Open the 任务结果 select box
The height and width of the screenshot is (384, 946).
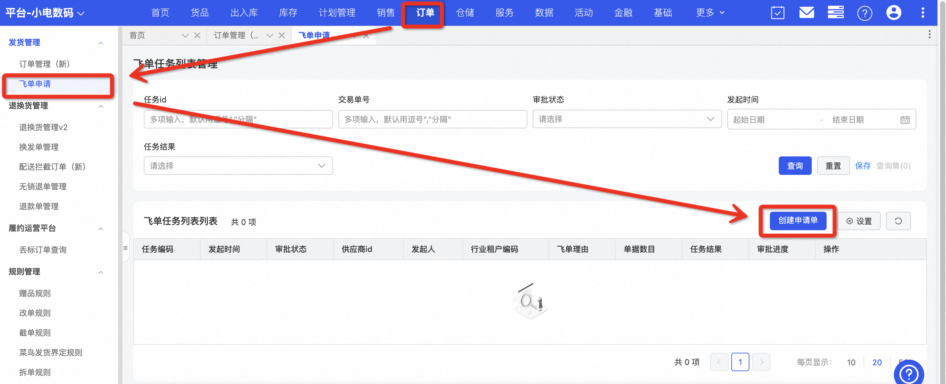[x=238, y=166]
